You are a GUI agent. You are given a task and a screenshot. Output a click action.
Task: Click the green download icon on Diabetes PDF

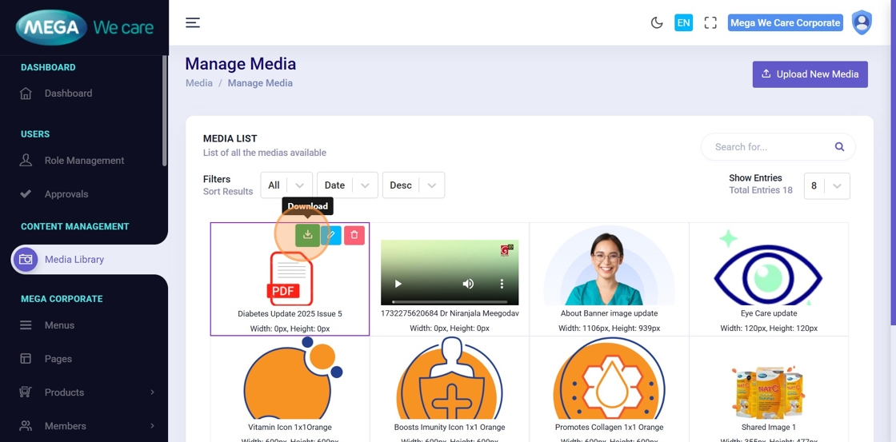pyautogui.click(x=307, y=235)
